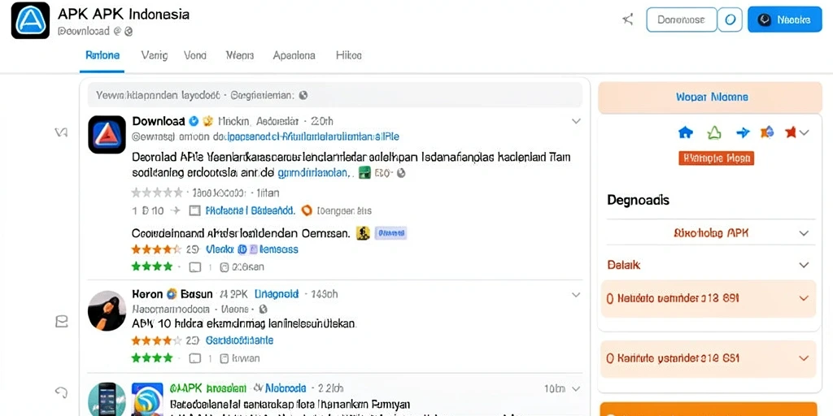Open the Hikee tab
This screenshot has height=416, width=833.
[x=349, y=55]
